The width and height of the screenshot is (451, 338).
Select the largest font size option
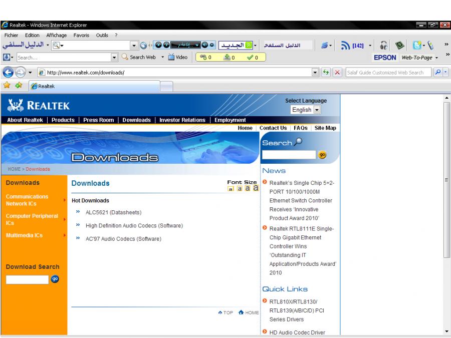[x=256, y=188]
